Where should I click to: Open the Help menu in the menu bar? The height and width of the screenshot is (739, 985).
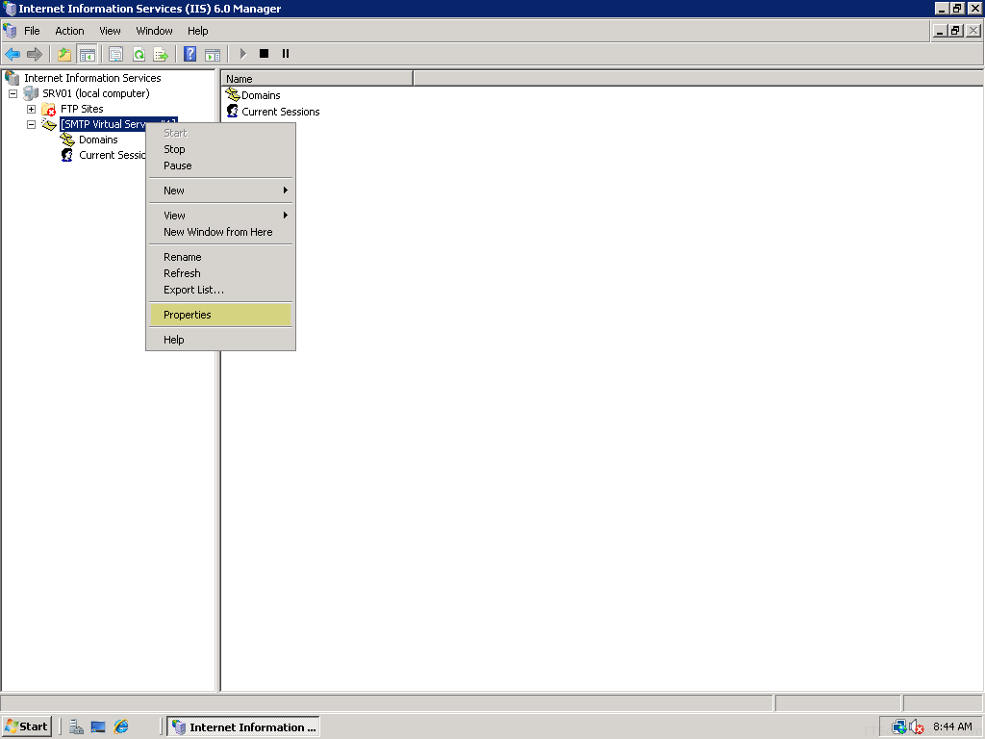[198, 31]
